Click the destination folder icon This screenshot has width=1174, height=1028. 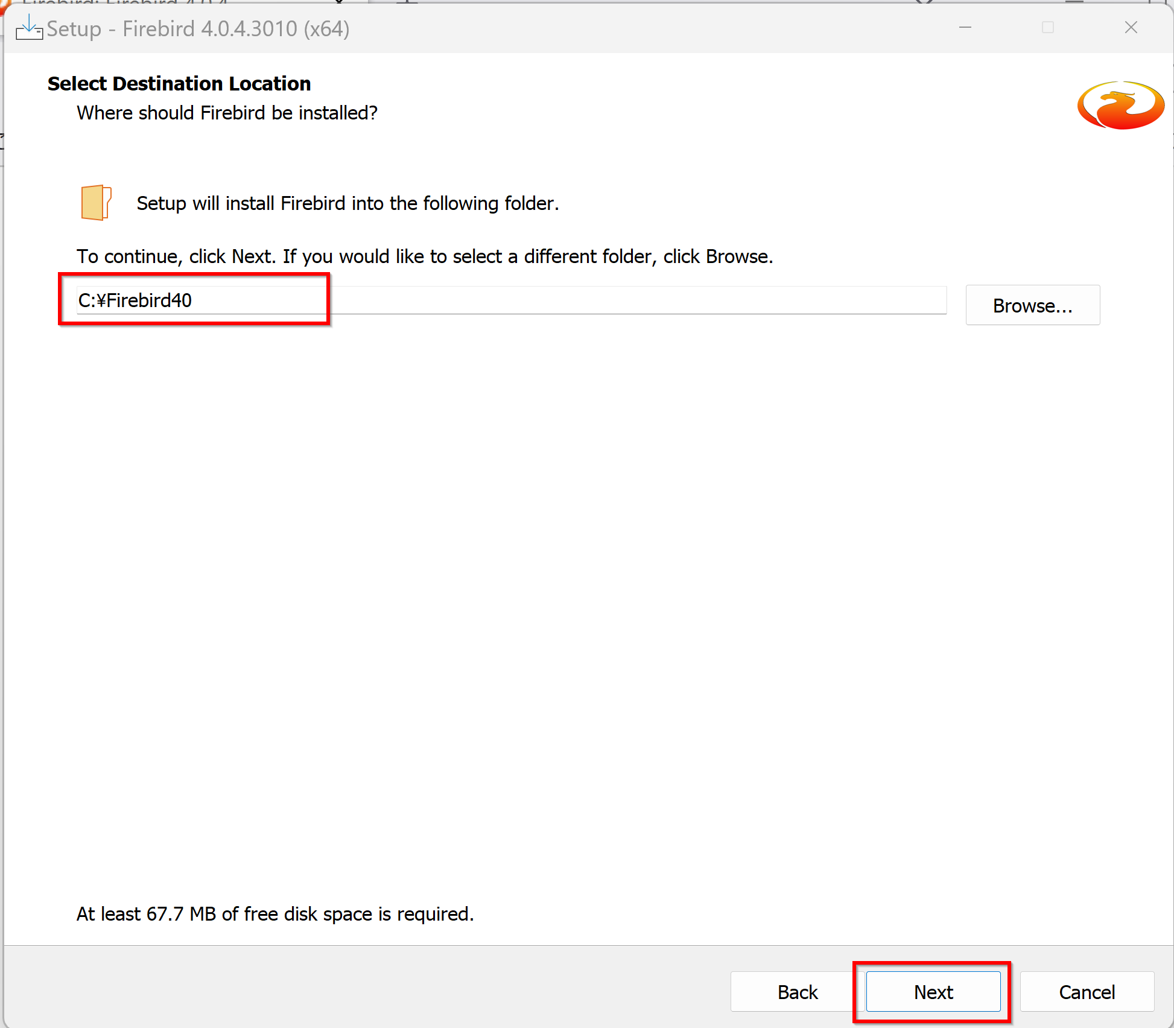pos(96,202)
